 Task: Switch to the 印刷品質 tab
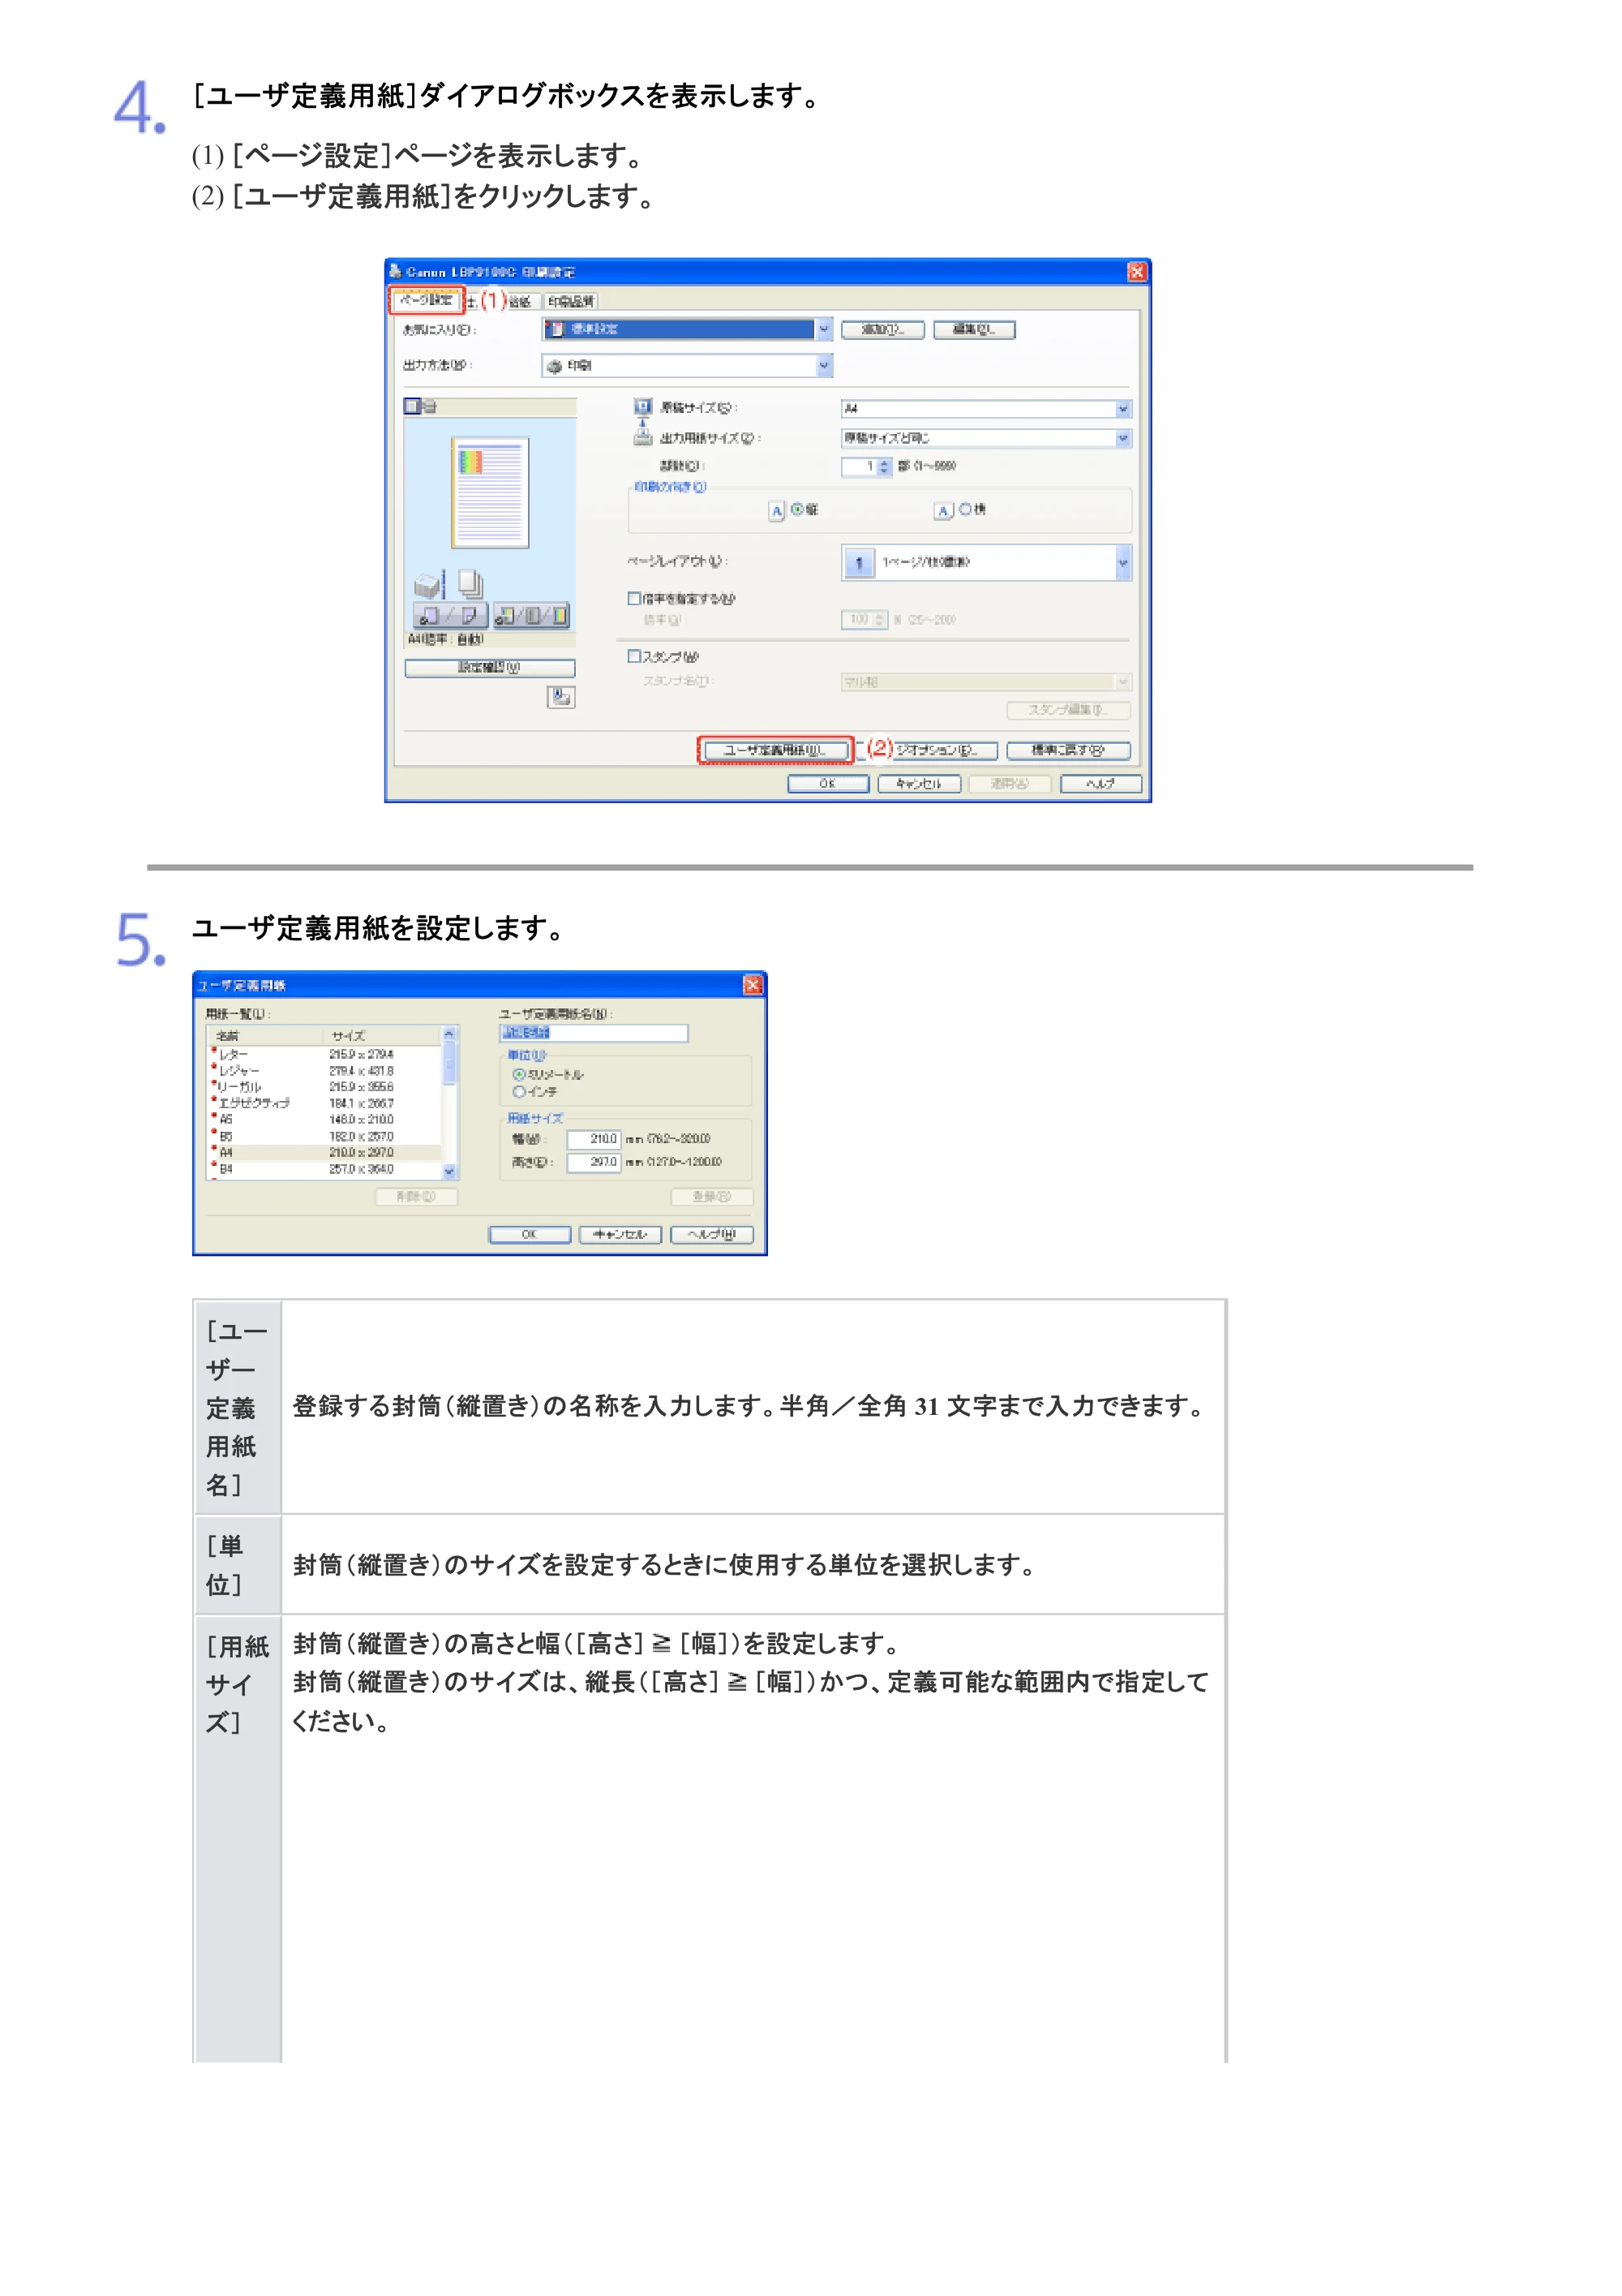point(571,301)
